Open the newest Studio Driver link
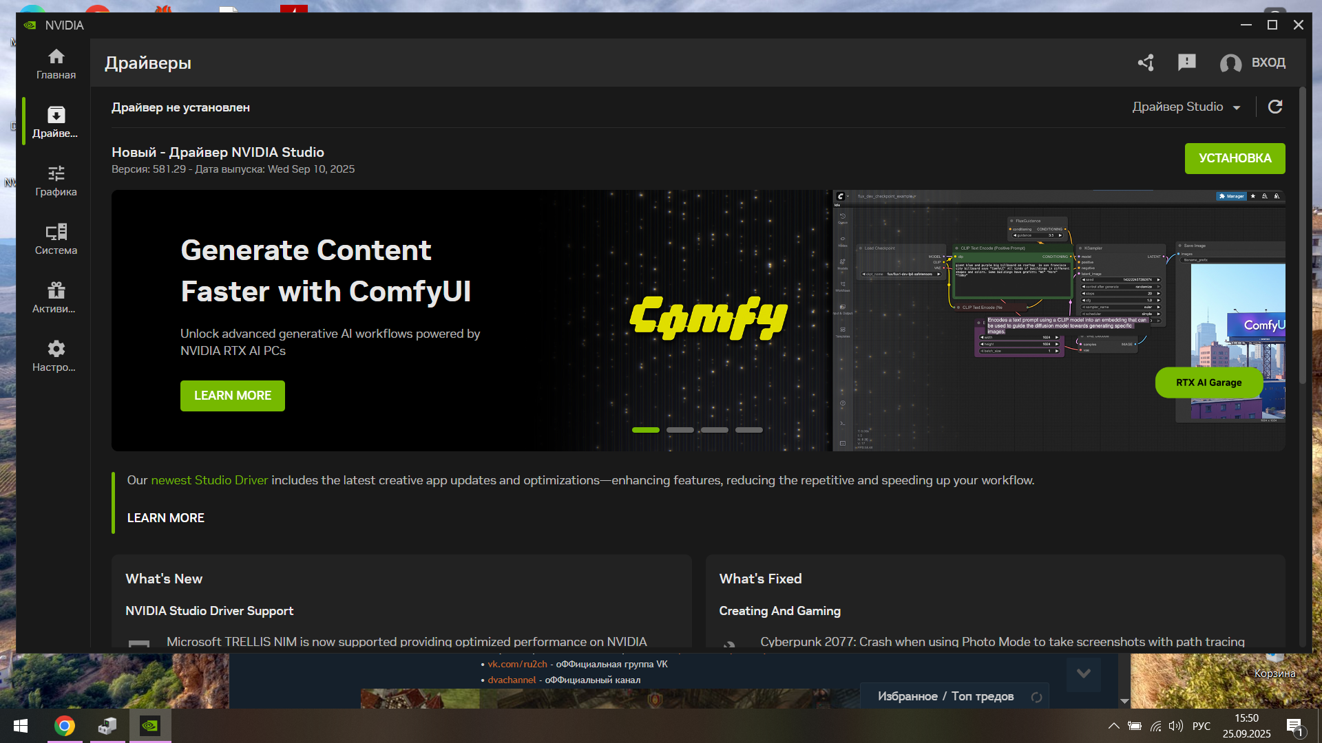Screen dimensions: 1322x743 click(x=209, y=480)
